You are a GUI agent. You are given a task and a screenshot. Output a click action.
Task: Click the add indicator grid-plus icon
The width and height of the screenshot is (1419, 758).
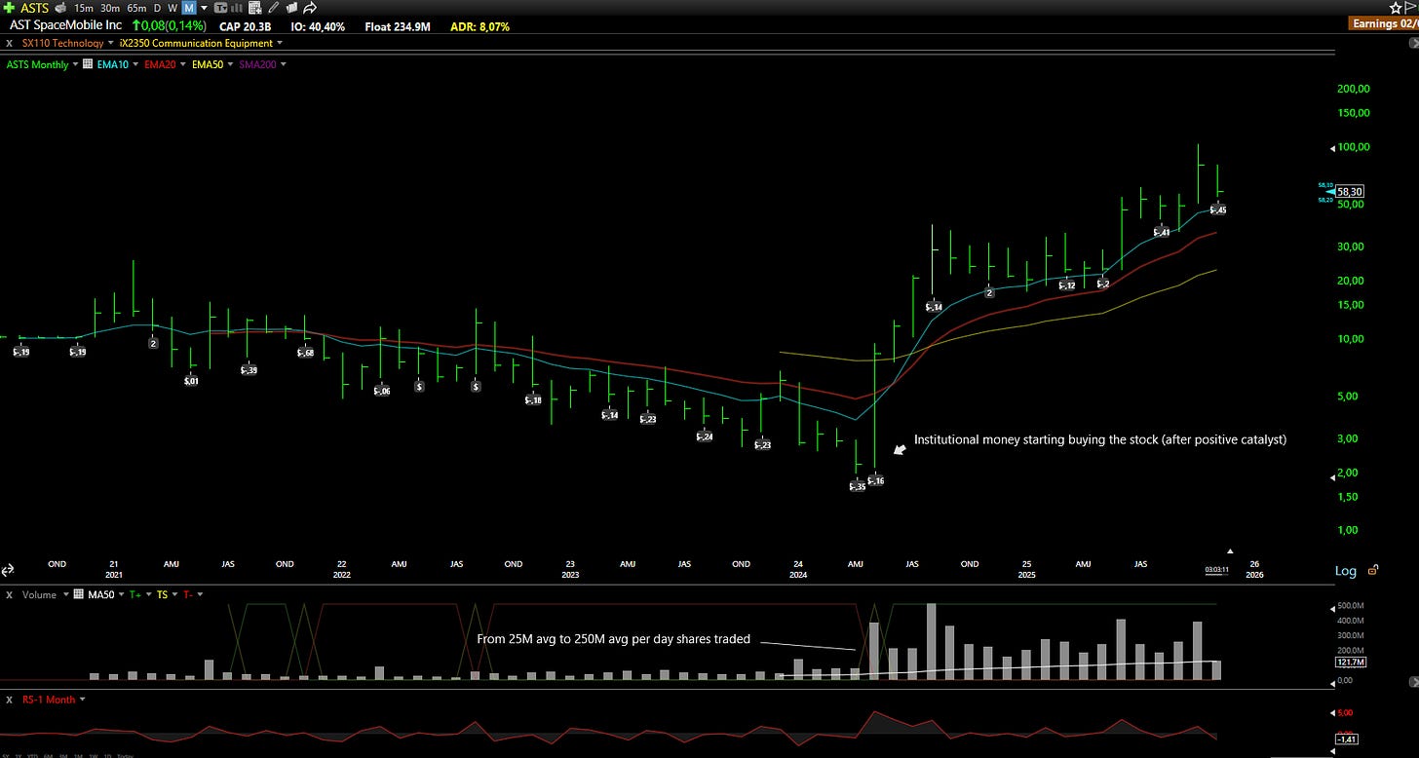255,8
